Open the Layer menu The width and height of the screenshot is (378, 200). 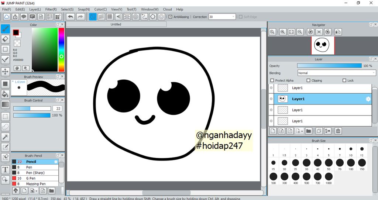tap(35, 9)
